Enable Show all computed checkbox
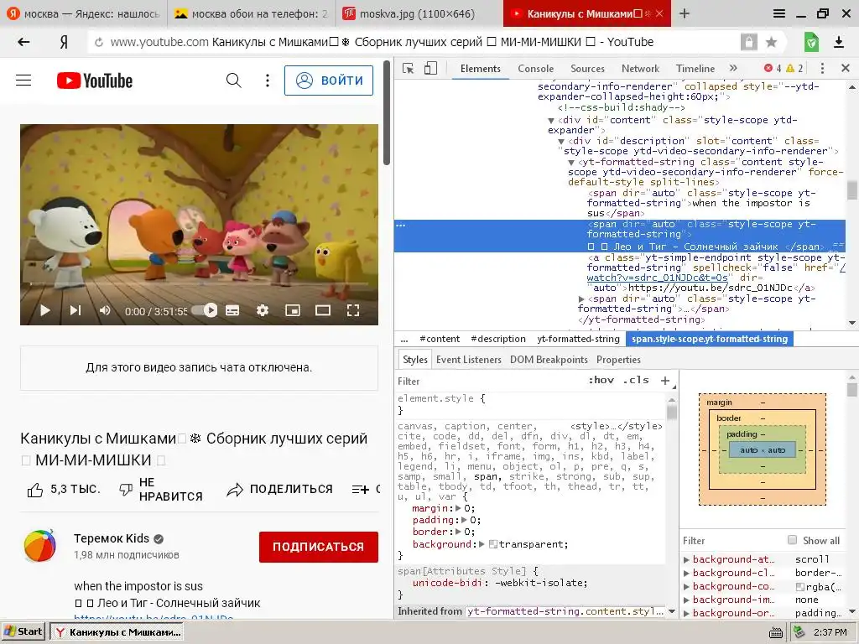The image size is (859, 644). click(x=792, y=540)
